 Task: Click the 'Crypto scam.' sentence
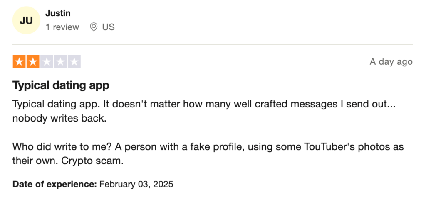point(92,161)
